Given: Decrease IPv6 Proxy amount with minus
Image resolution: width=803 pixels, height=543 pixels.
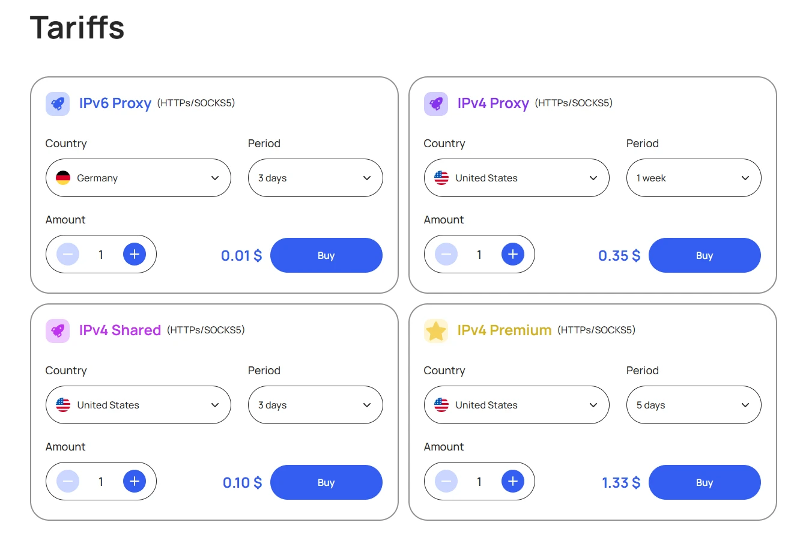Looking at the screenshot, I should click(68, 254).
